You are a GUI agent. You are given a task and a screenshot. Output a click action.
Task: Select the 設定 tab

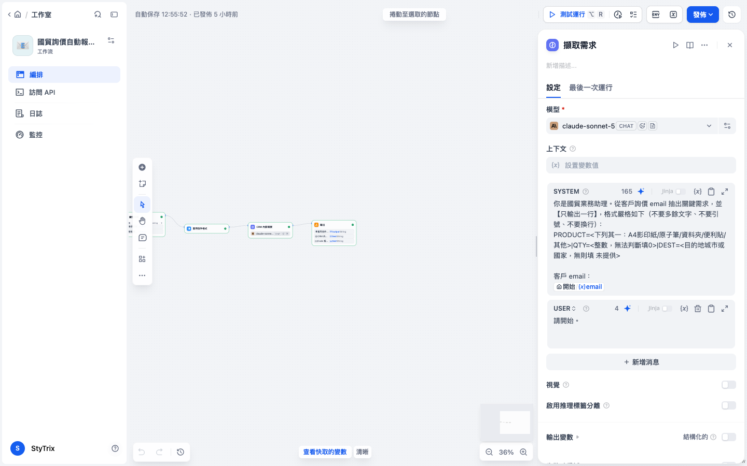click(x=554, y=88)
